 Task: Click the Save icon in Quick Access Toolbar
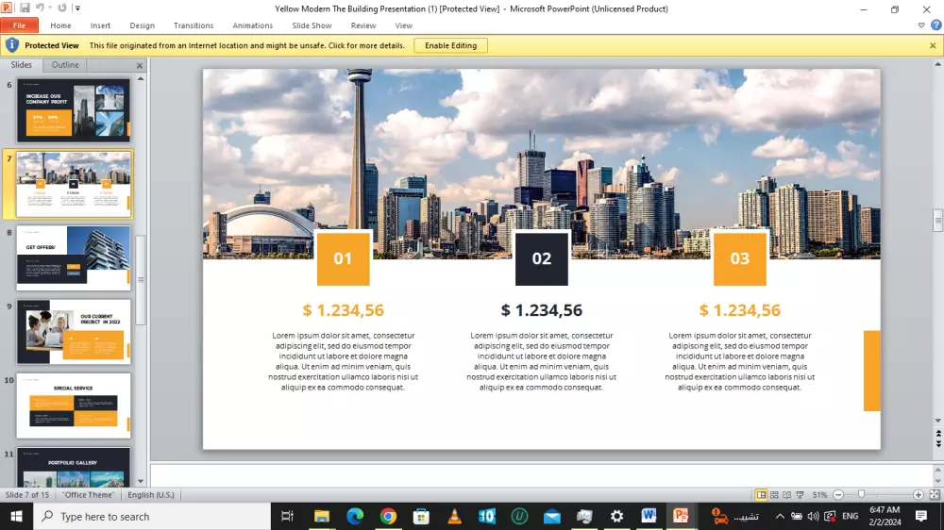point(25,8)
